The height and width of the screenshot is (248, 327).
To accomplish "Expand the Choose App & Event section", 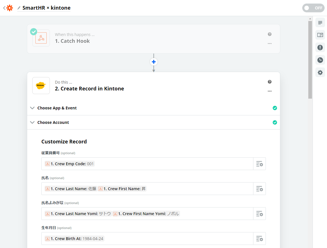I will click(x=153, y=108).
